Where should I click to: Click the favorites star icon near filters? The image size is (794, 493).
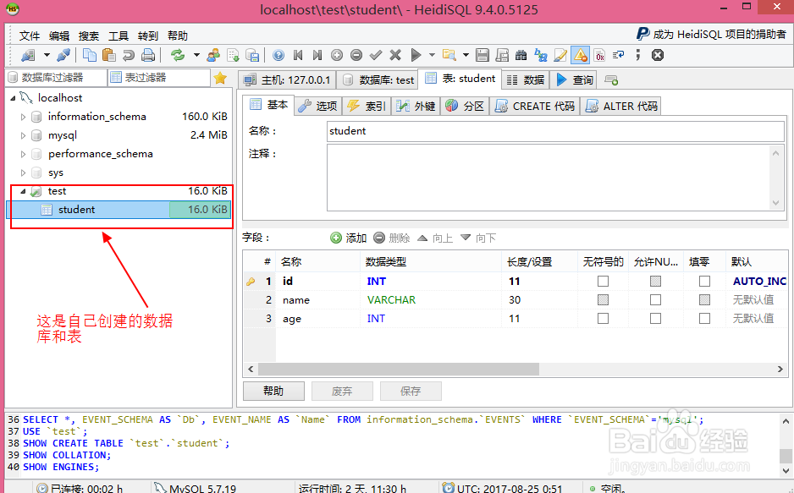tap(219, 76)
